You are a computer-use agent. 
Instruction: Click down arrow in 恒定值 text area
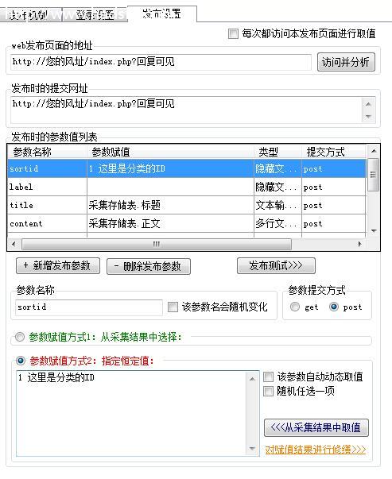tap(252, 448)
